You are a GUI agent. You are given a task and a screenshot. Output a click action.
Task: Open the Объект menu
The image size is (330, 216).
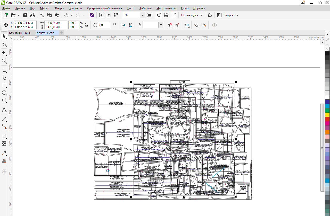[x=59, y=8]
